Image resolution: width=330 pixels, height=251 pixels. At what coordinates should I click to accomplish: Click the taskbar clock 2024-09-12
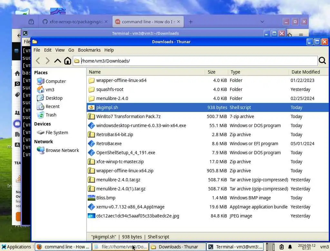pyautogui.click(x=307, y=247)
